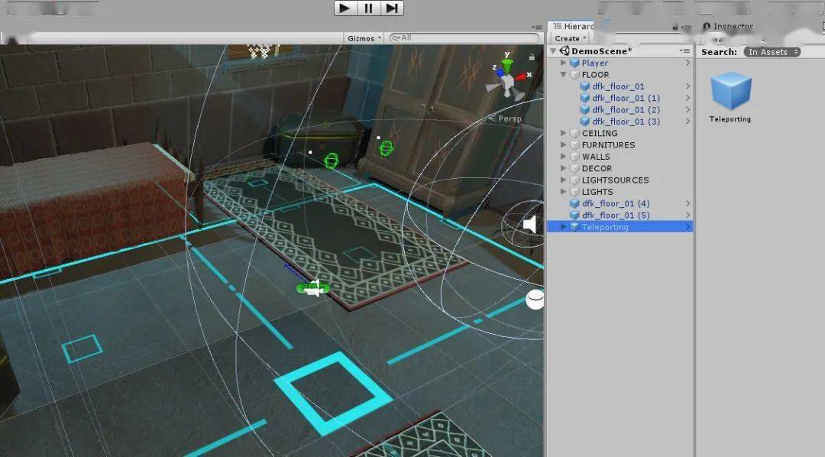Click the Scene view search field
The image size is (825, 457).
pyautogui.click(x=464, y=38)
